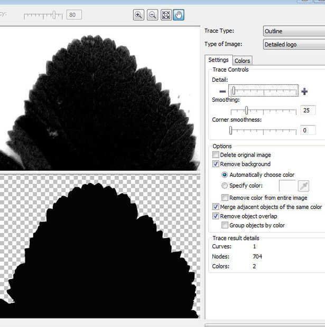This screenshot has height=327, width=325.
Task: Select the Zoom In tool
Action: pos(138,15)
